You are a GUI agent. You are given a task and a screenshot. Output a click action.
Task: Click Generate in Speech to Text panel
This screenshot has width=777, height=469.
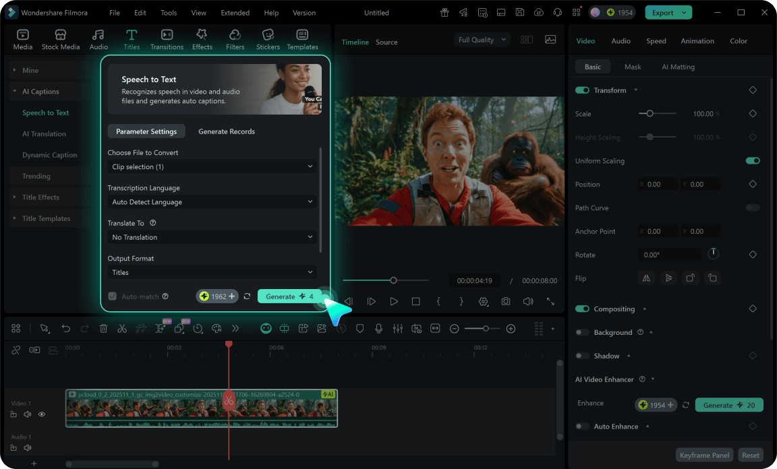(289, 296)
